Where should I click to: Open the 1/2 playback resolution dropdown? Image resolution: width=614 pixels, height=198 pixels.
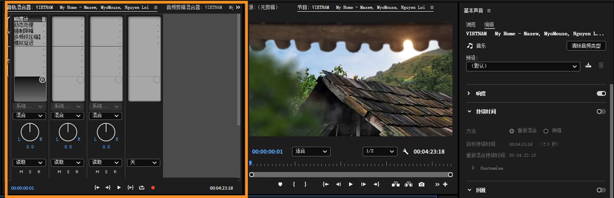tap(380, 151)
